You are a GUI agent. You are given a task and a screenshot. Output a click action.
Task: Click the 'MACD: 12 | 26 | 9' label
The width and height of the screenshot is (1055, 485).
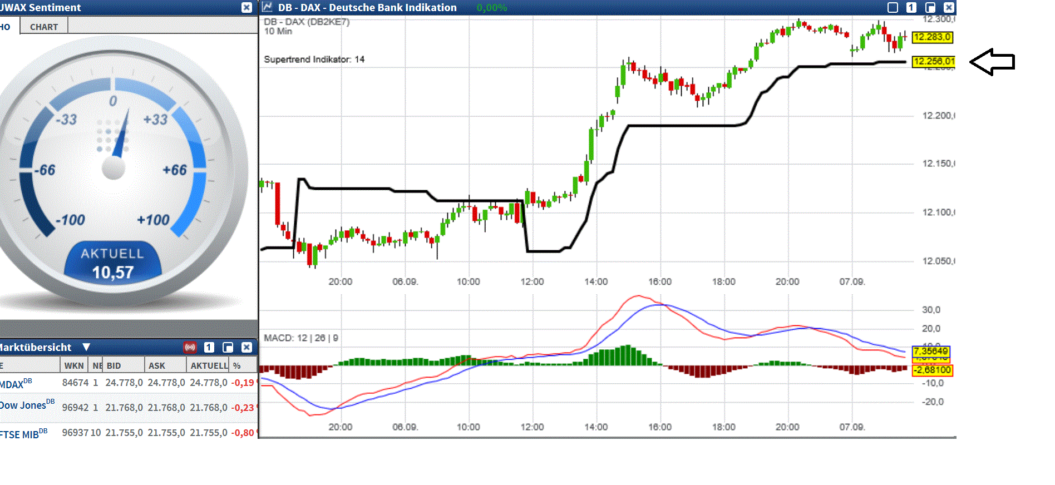coord(301,338)
